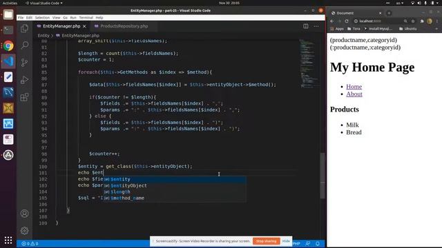Image resolution: width=442 pixels, height=248 pixels.
Task: Open the Software Updater dock icon
Action: point(8,155)
